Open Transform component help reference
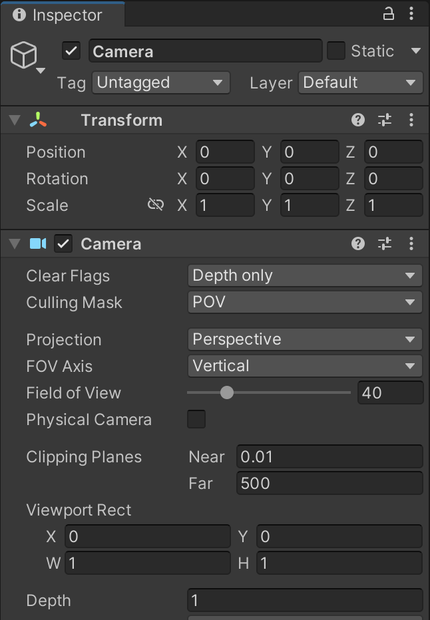Image resolution: width=430 pixels, height=620 pixels. tap(358, 120)
